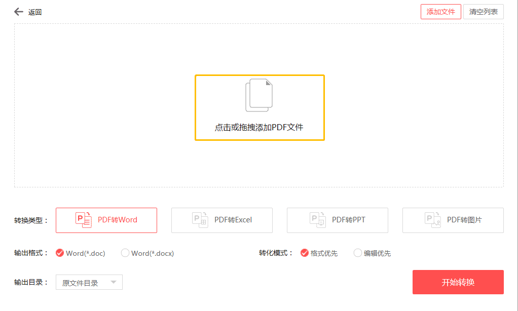Select the PDF转图片 conversion type
518x311 pixels.
[x=453, y=220]
